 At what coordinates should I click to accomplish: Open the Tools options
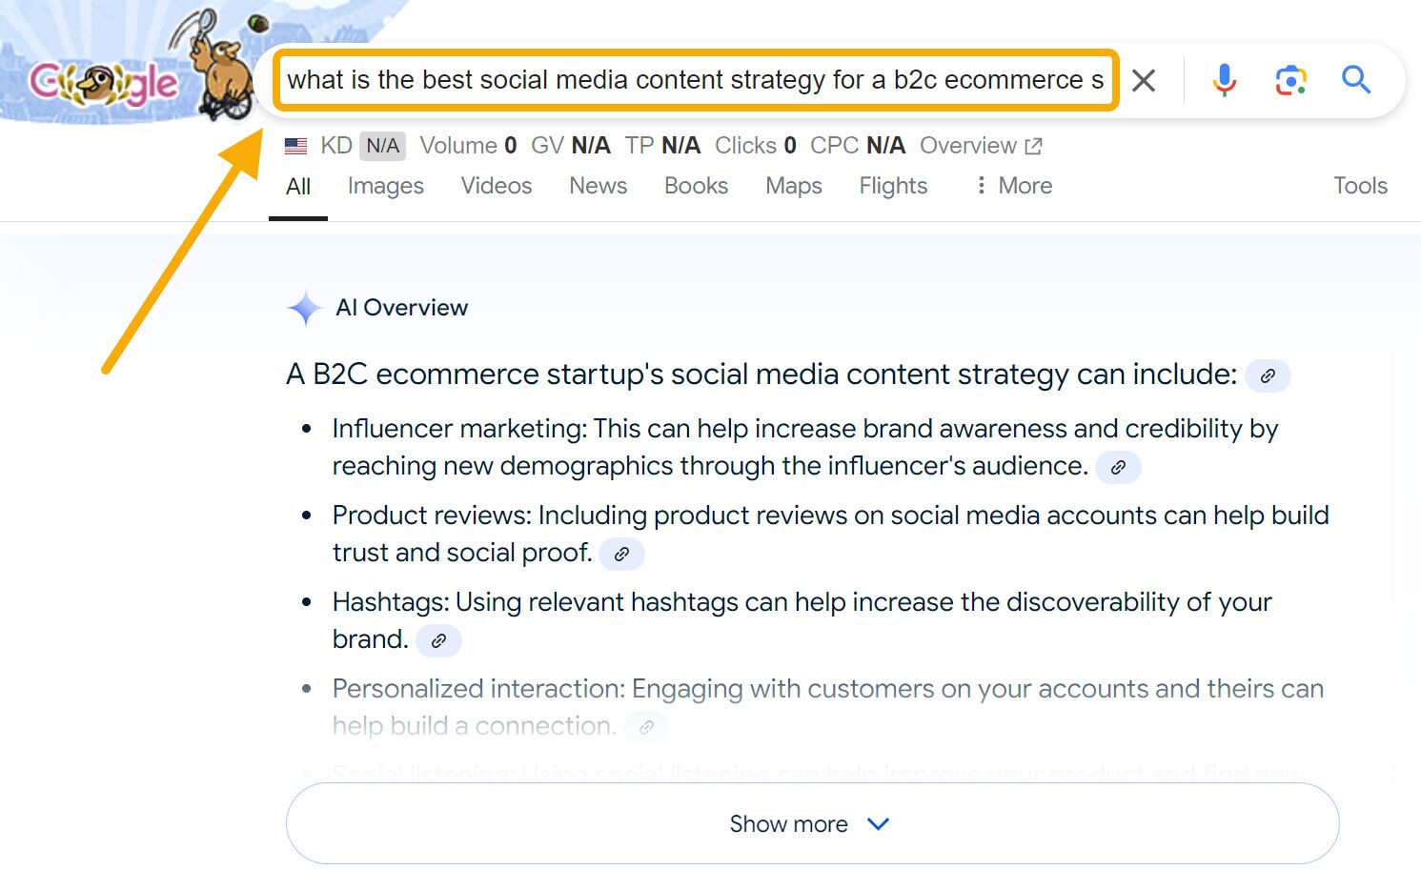point(1360,186)
